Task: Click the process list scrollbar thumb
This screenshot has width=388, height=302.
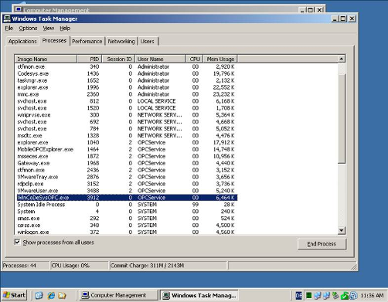Action: click(x=342, y=118)
